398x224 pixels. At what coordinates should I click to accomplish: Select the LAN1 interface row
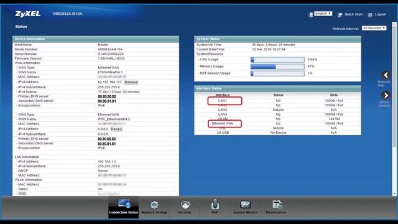(277, 101)
